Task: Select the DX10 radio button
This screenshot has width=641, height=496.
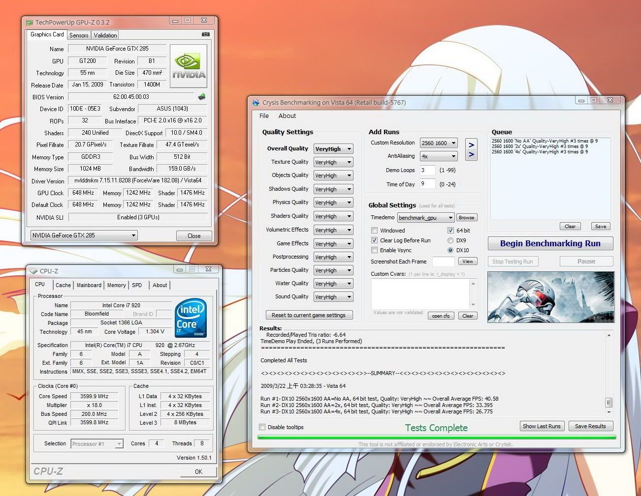Action: point(450,250)
